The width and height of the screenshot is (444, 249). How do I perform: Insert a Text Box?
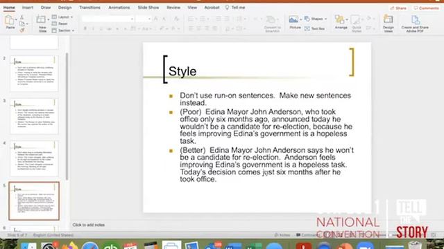coord(314,28)
